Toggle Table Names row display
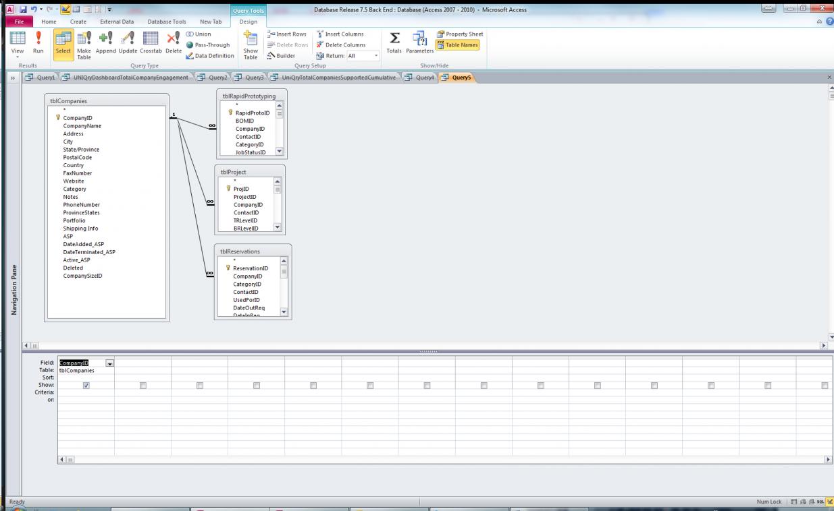The width and height of the screenshot is (834, 511). point(457,44)
